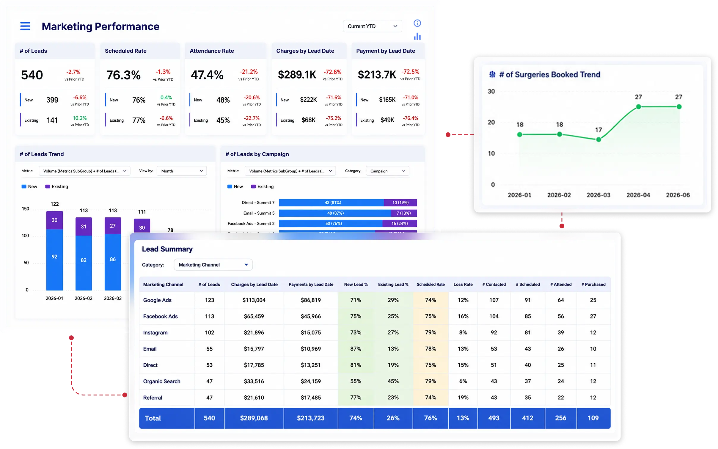
Task: Sort by # Contacted column header
Action: (494, 285)
